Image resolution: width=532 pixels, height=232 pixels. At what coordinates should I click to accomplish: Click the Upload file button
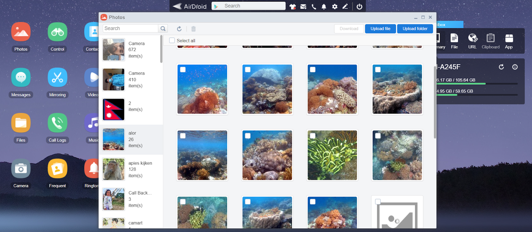(380, 29)
